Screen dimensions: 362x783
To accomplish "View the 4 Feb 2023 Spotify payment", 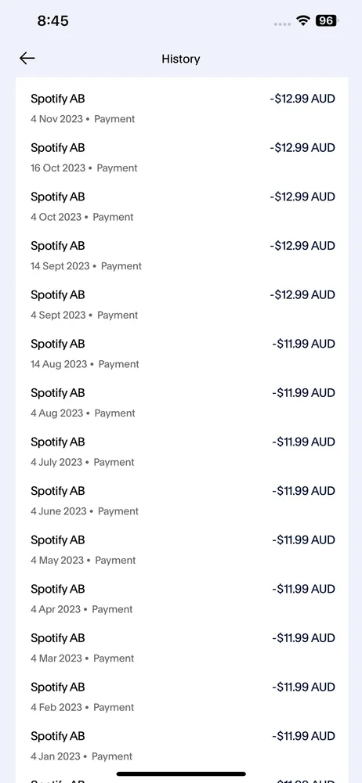I will pyautogui.click(x=182, y=695).
